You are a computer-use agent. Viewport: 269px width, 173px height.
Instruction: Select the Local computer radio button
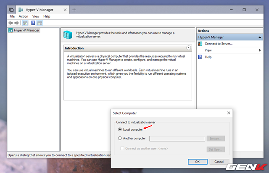pyautogui.click(x=120, y=129)
